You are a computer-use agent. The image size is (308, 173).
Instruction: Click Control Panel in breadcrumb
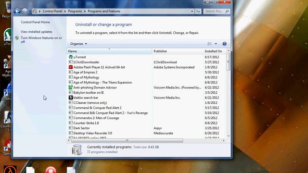coord(52,11)
